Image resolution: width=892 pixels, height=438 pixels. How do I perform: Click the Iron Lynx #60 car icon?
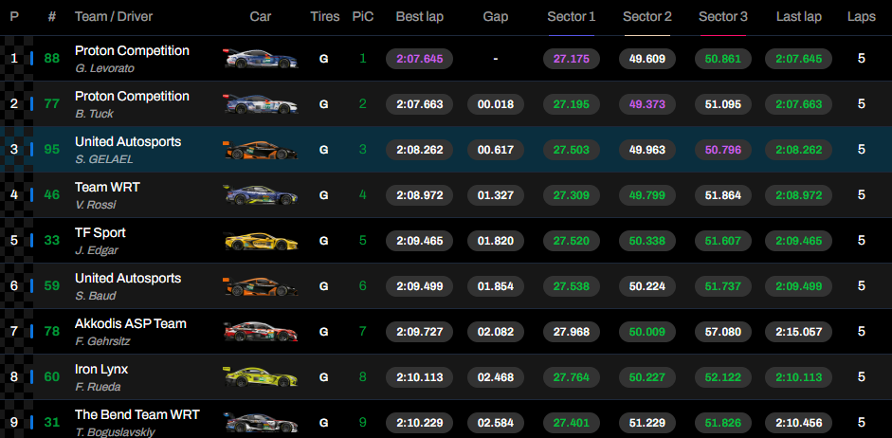(x=261, y=377)
